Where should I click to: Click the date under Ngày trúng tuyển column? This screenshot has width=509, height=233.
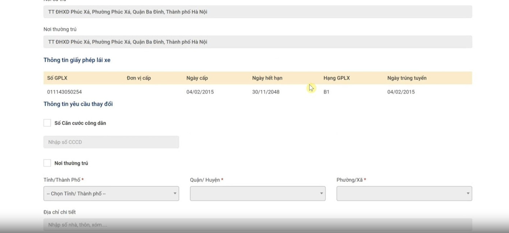click(401, 92)
